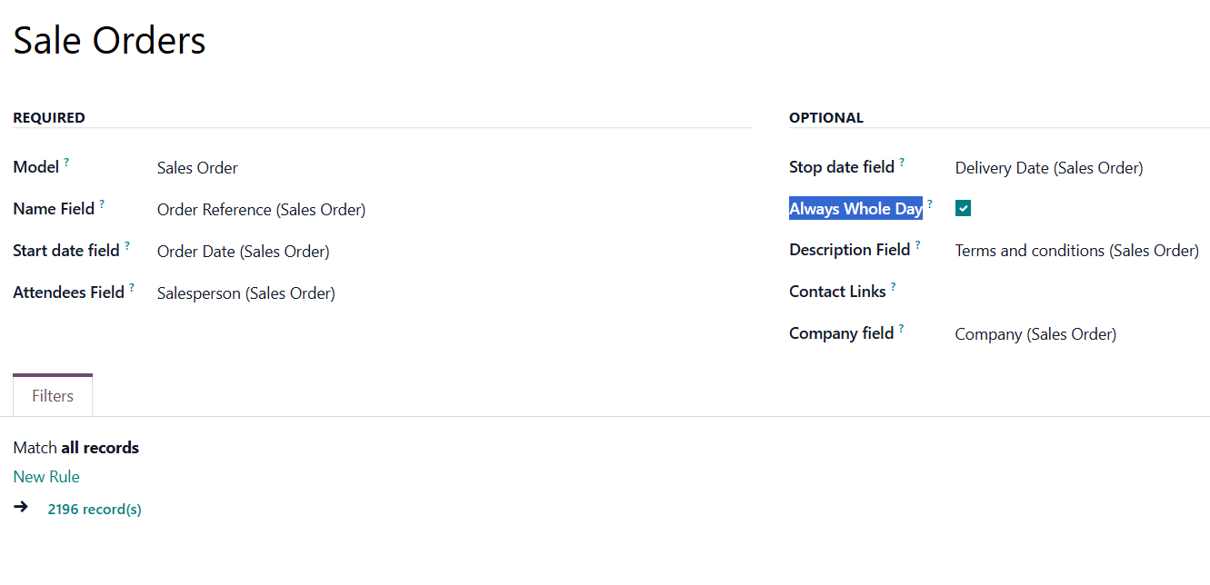Click the help icon beside Name Field

tap(102, 204)
